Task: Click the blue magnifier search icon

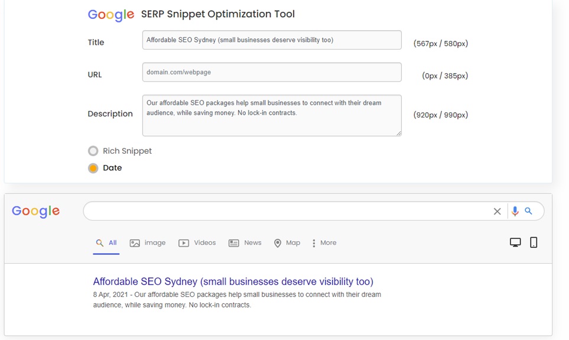Action: (x=528, y=211)
